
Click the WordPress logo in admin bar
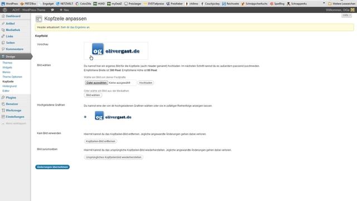[5, 10]
